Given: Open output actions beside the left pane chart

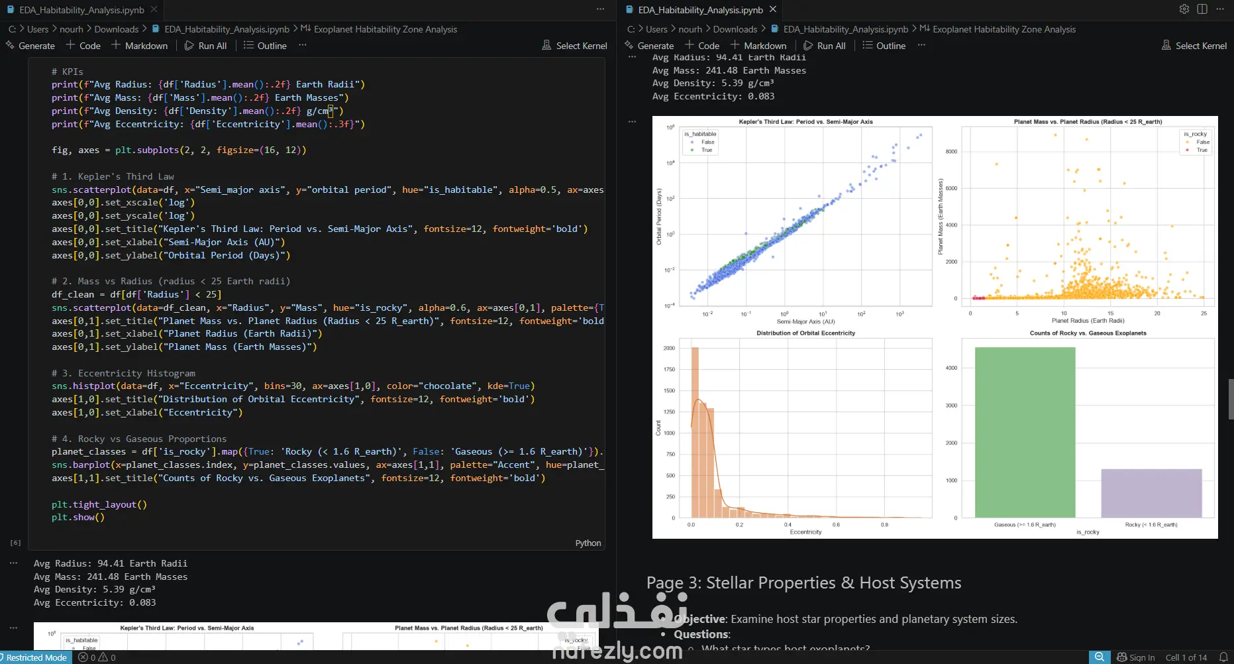Looking at the screenshot, I should point(13,627).
